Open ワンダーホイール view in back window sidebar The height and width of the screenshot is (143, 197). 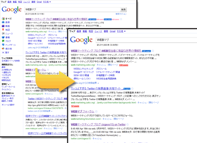8,87
